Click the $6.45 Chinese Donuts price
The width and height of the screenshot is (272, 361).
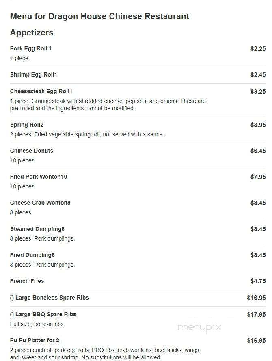(258, 151)
